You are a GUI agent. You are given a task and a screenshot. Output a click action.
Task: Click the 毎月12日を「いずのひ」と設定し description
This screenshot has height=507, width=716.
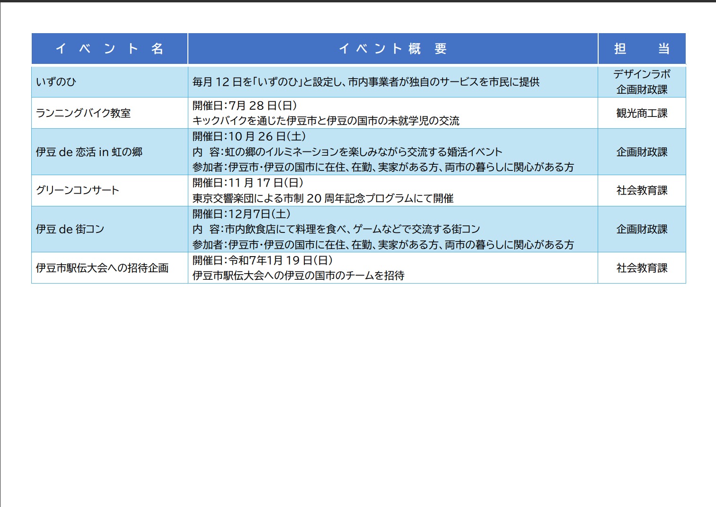point(366,82)
